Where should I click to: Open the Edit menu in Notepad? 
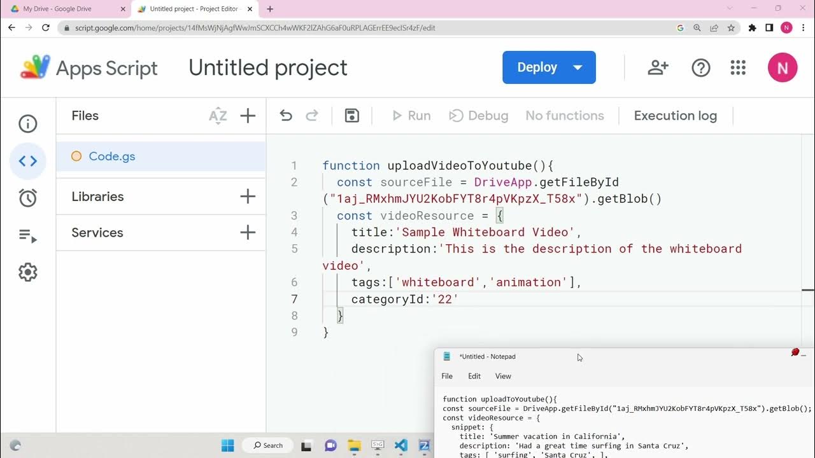point(474,376)
